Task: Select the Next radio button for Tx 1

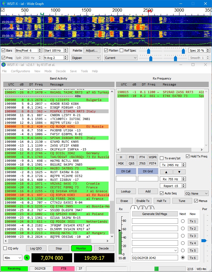Action: (x=183, y=221)
